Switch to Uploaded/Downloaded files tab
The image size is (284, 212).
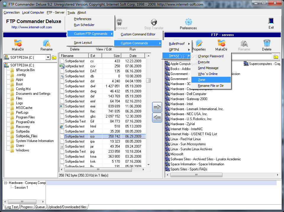(x=67, y=207)
